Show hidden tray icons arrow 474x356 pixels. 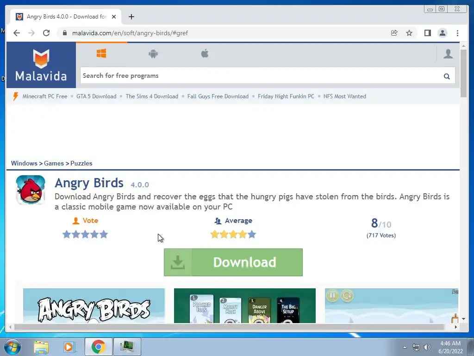click(x=405, y=348)
